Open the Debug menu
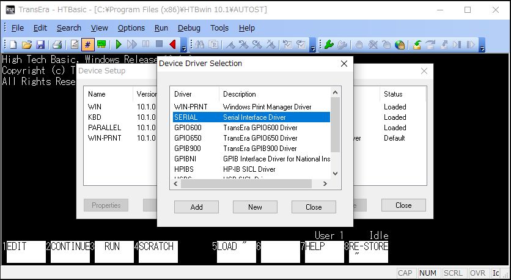511x280 pixels. click(189, 28)
